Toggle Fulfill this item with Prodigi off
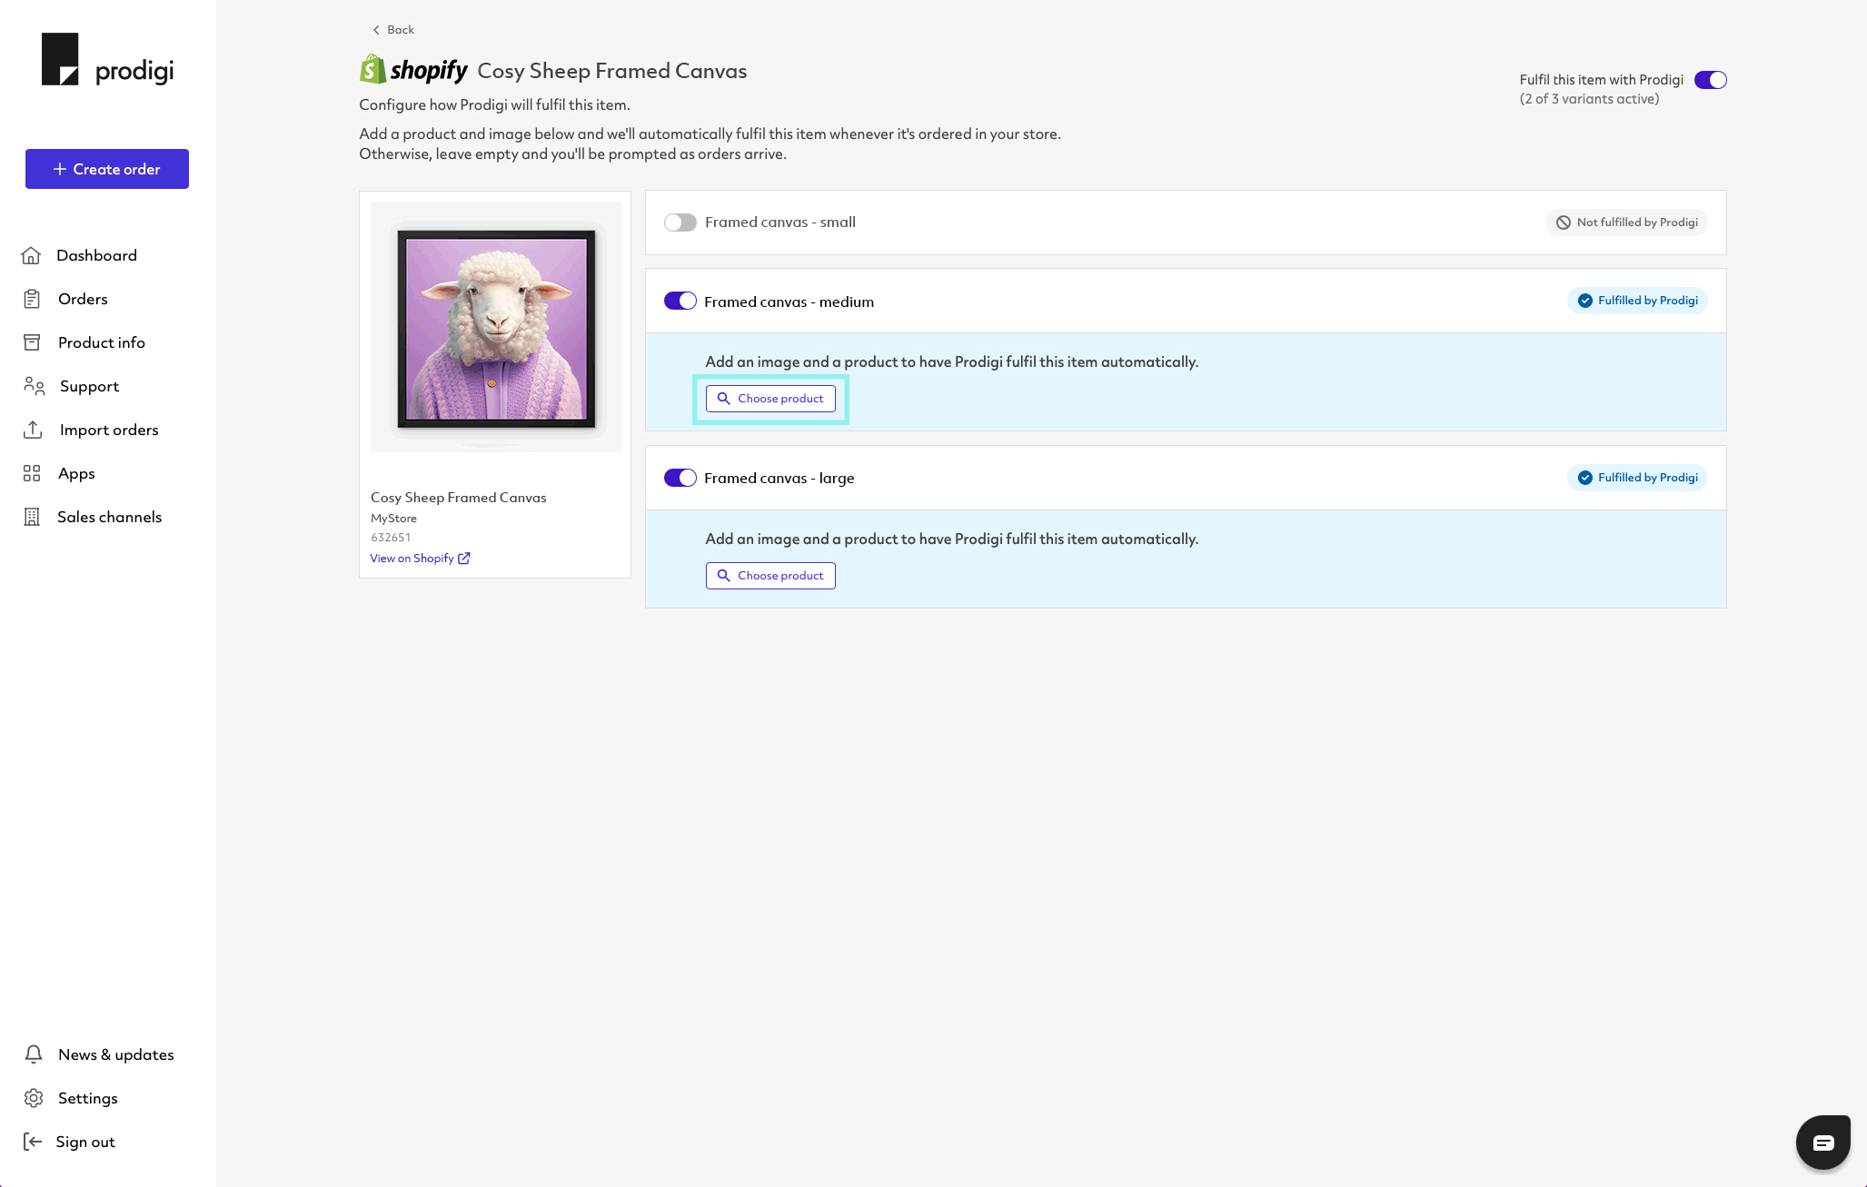This screenshot has height=1187, width=1867. [x=1712, y=79]
